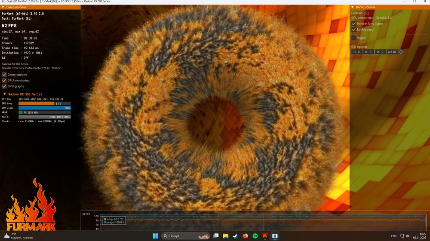The image size is (430, 241).
Task: Click the Frame time 15.633 ms line
Action: (x=20, y=48)
